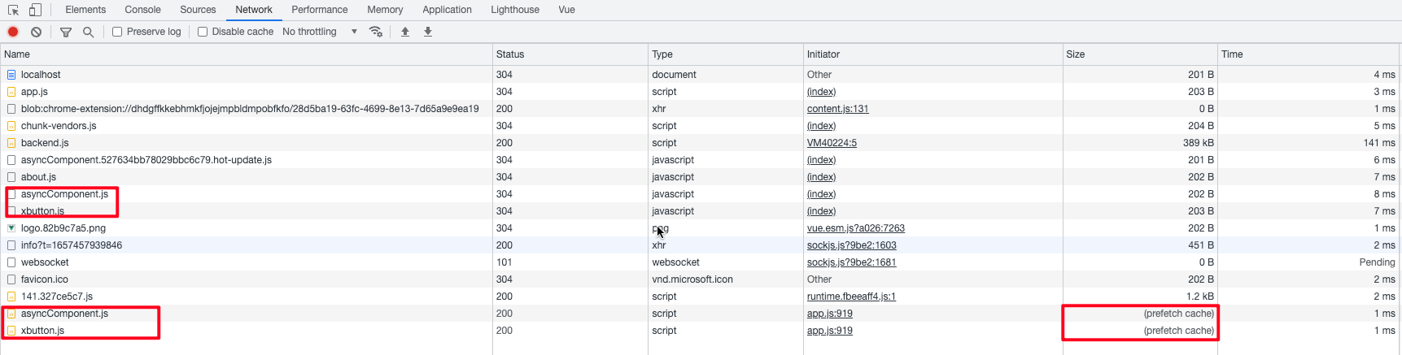The width and height of the screenshot is (1402, 355).
Task: Switch to the Performance tab
Action: pos(320,10)
